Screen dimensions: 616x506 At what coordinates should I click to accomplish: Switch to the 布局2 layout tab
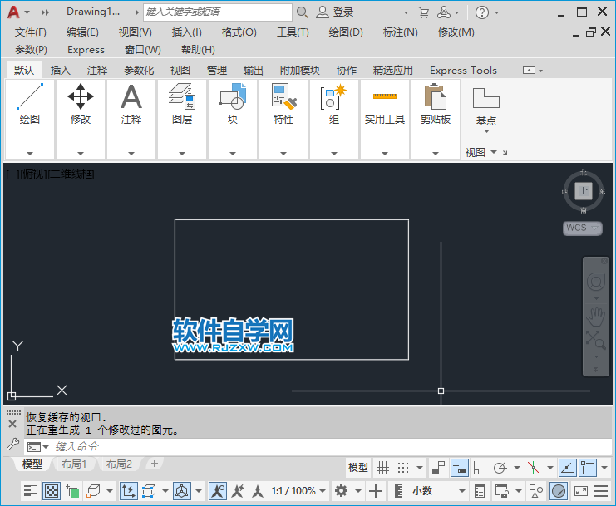[x=119, y=464]
